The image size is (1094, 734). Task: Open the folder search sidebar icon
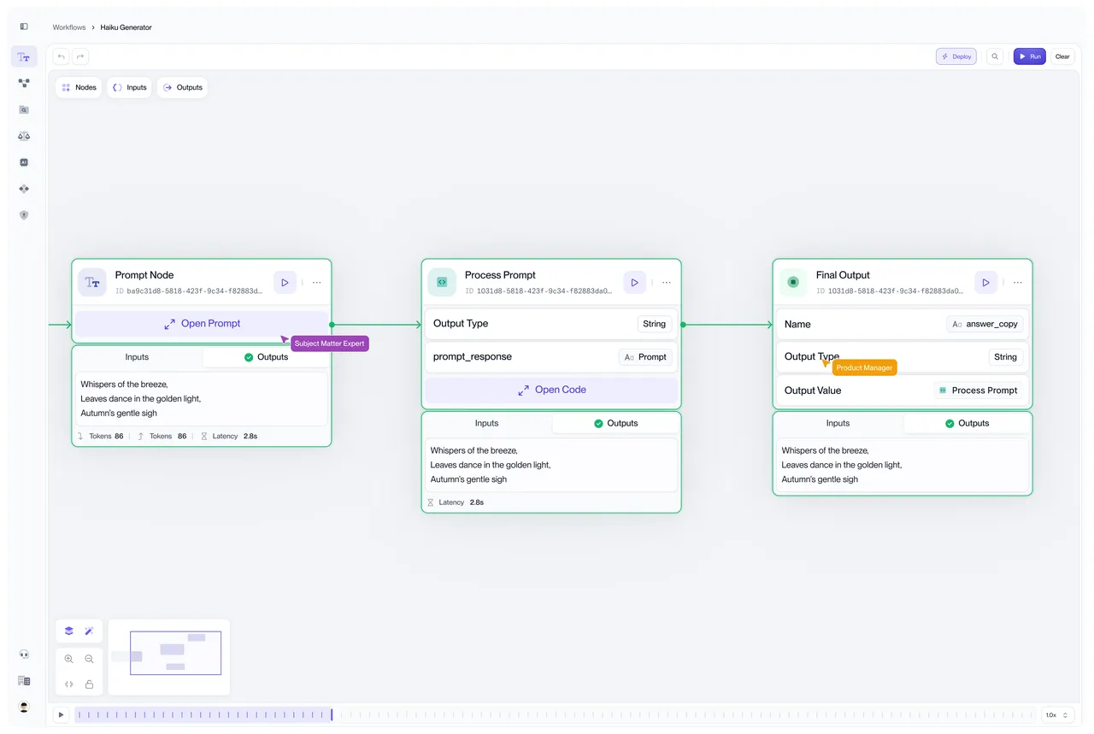pyautogui.click(x=24, y=110)
